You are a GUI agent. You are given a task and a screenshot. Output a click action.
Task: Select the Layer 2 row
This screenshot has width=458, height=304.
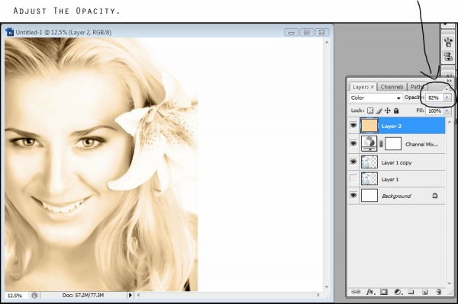397,126
